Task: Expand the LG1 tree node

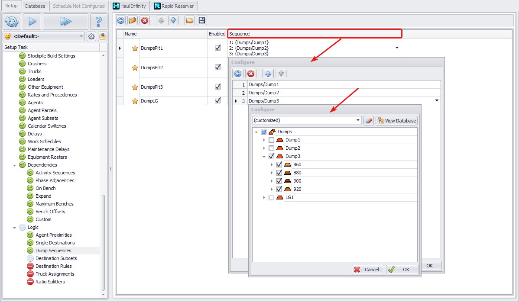Action: [264, 198]
